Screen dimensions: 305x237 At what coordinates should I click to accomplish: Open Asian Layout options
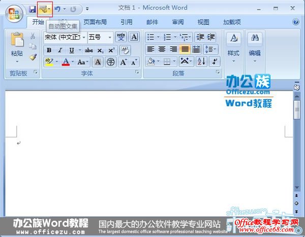[x=186, y=62]
